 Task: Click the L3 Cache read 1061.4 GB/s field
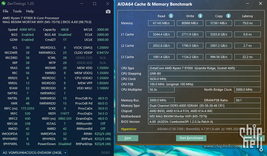click(x=161, y=57)
